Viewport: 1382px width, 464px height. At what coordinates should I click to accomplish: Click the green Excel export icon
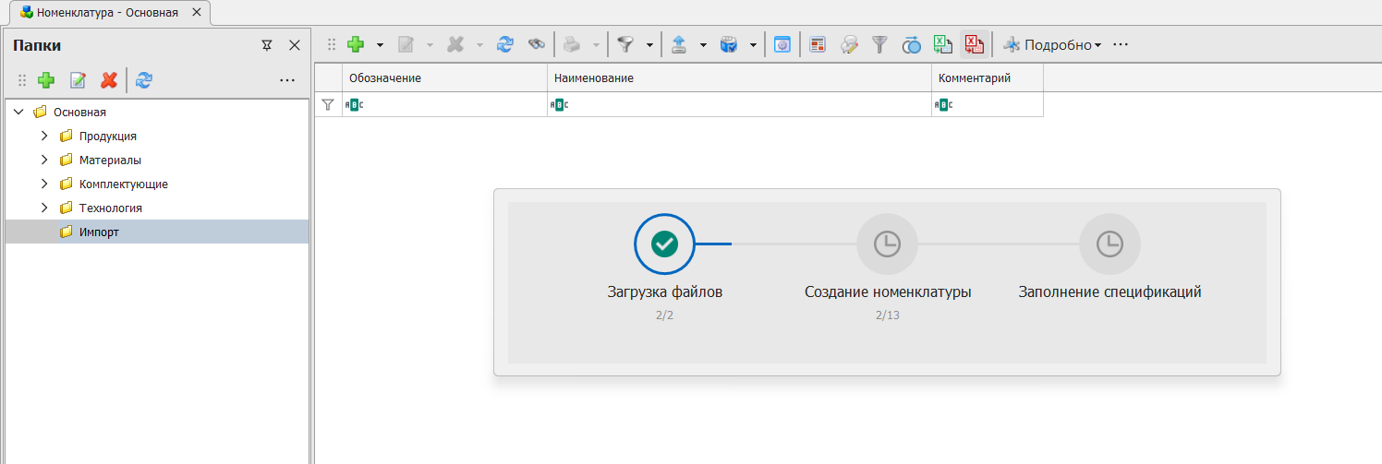pos(942,44)
